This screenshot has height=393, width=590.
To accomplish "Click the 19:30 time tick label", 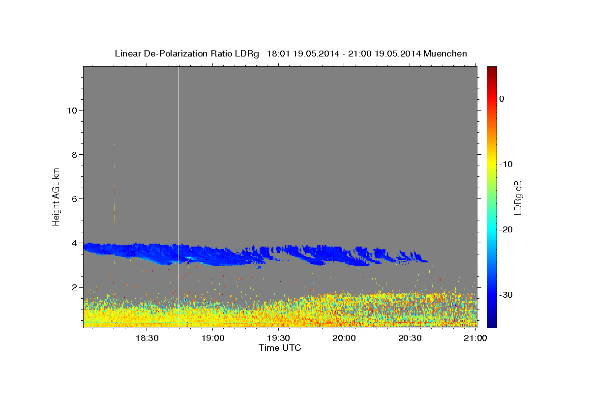I will click(x=278, y=338).
